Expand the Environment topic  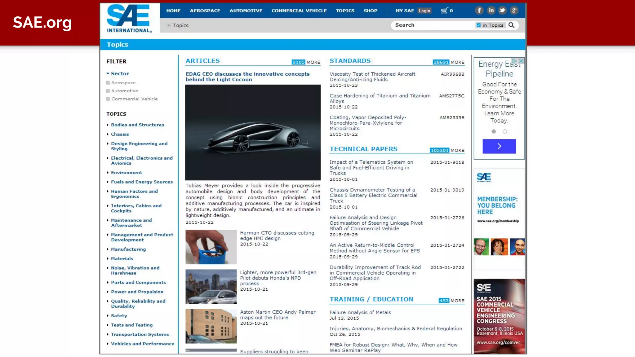point(108,173)
